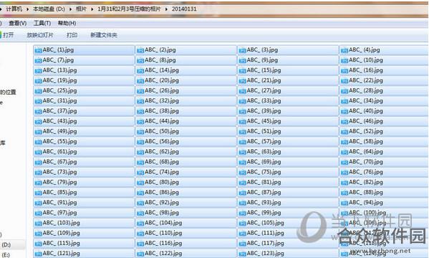Go to 相片 folder in the address bar

[81, 9]
